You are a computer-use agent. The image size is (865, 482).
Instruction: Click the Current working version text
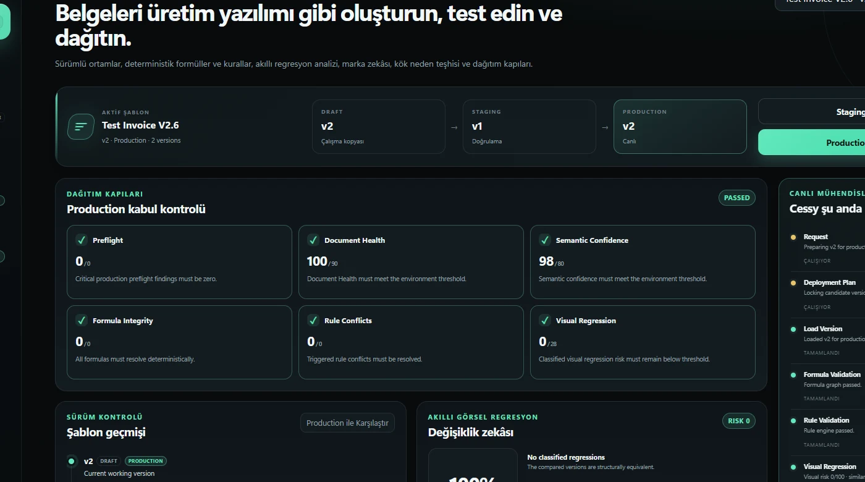click(x=119, y=473)
